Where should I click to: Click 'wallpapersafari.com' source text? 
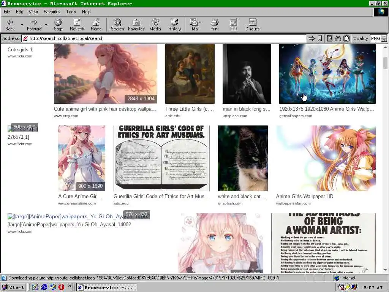pyautogui.click(x=293, y=203)
